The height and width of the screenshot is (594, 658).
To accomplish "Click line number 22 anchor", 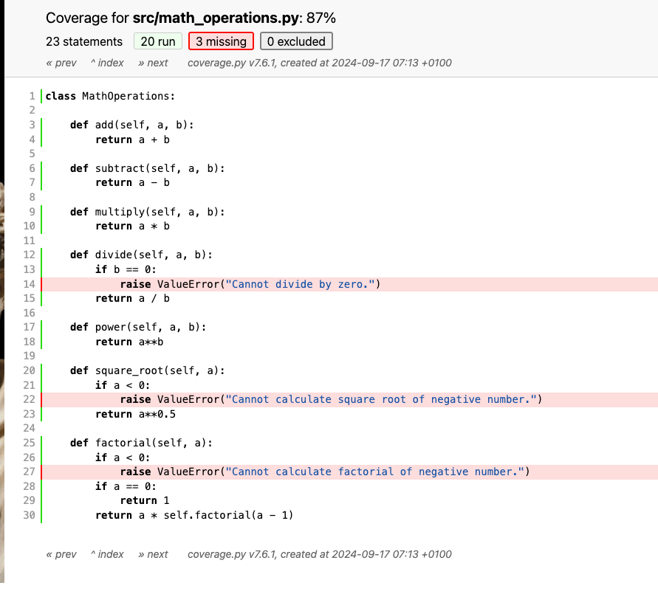I will point(30,399).
